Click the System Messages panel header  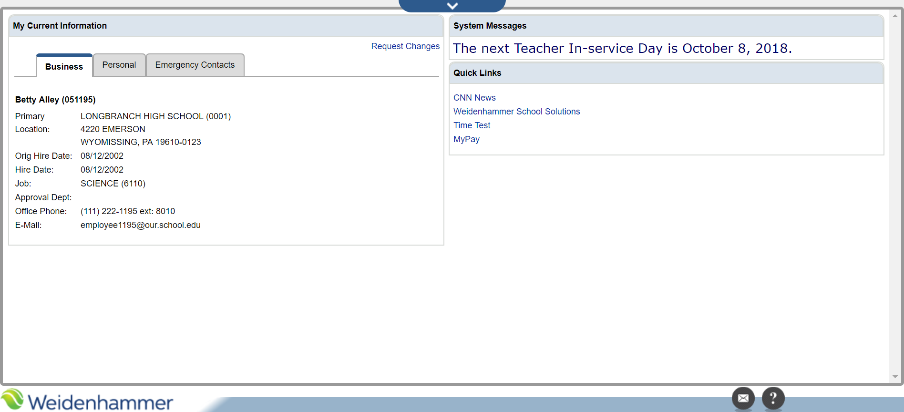pos(490,26)
